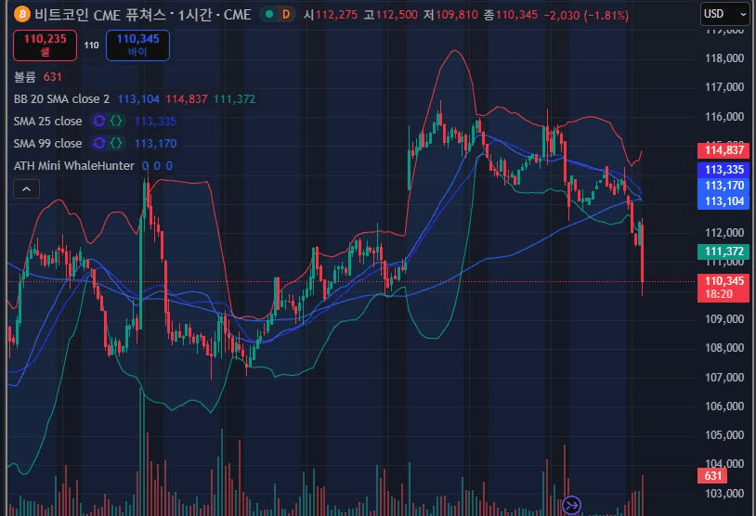Select the SMA 25 close indicator title
Image resolution: width=756 pixels, height=516 pixels.
click(47, 121)
